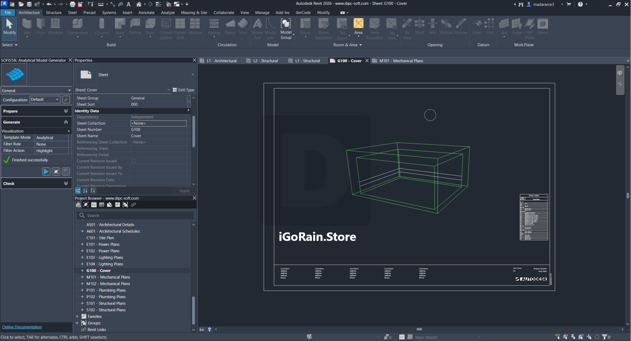The image size is (631, 341).
Task: Run the SOFiSTiK generate play button
Action: (46, 171)
